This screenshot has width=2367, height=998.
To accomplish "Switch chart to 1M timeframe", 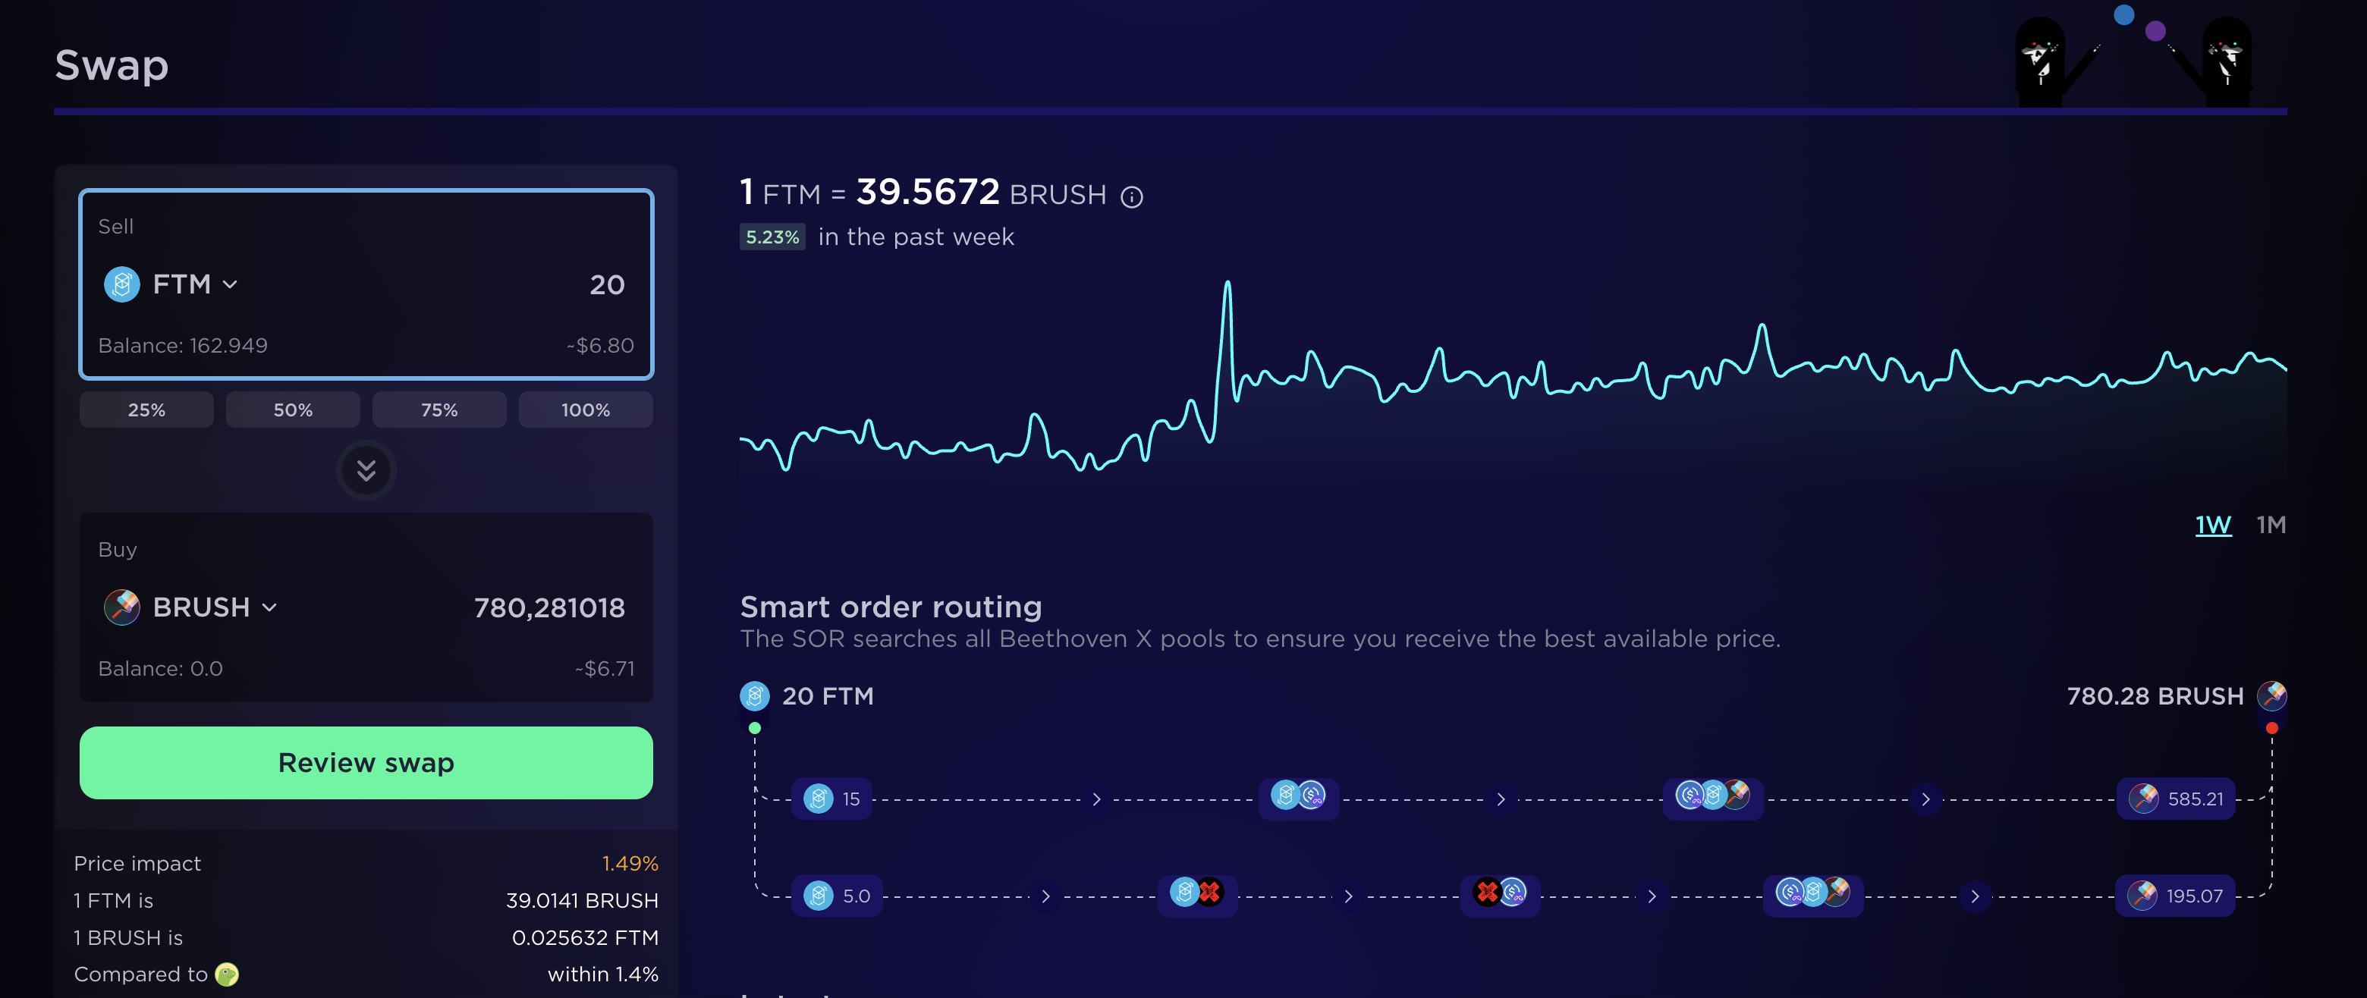I will coord(2271,526).
